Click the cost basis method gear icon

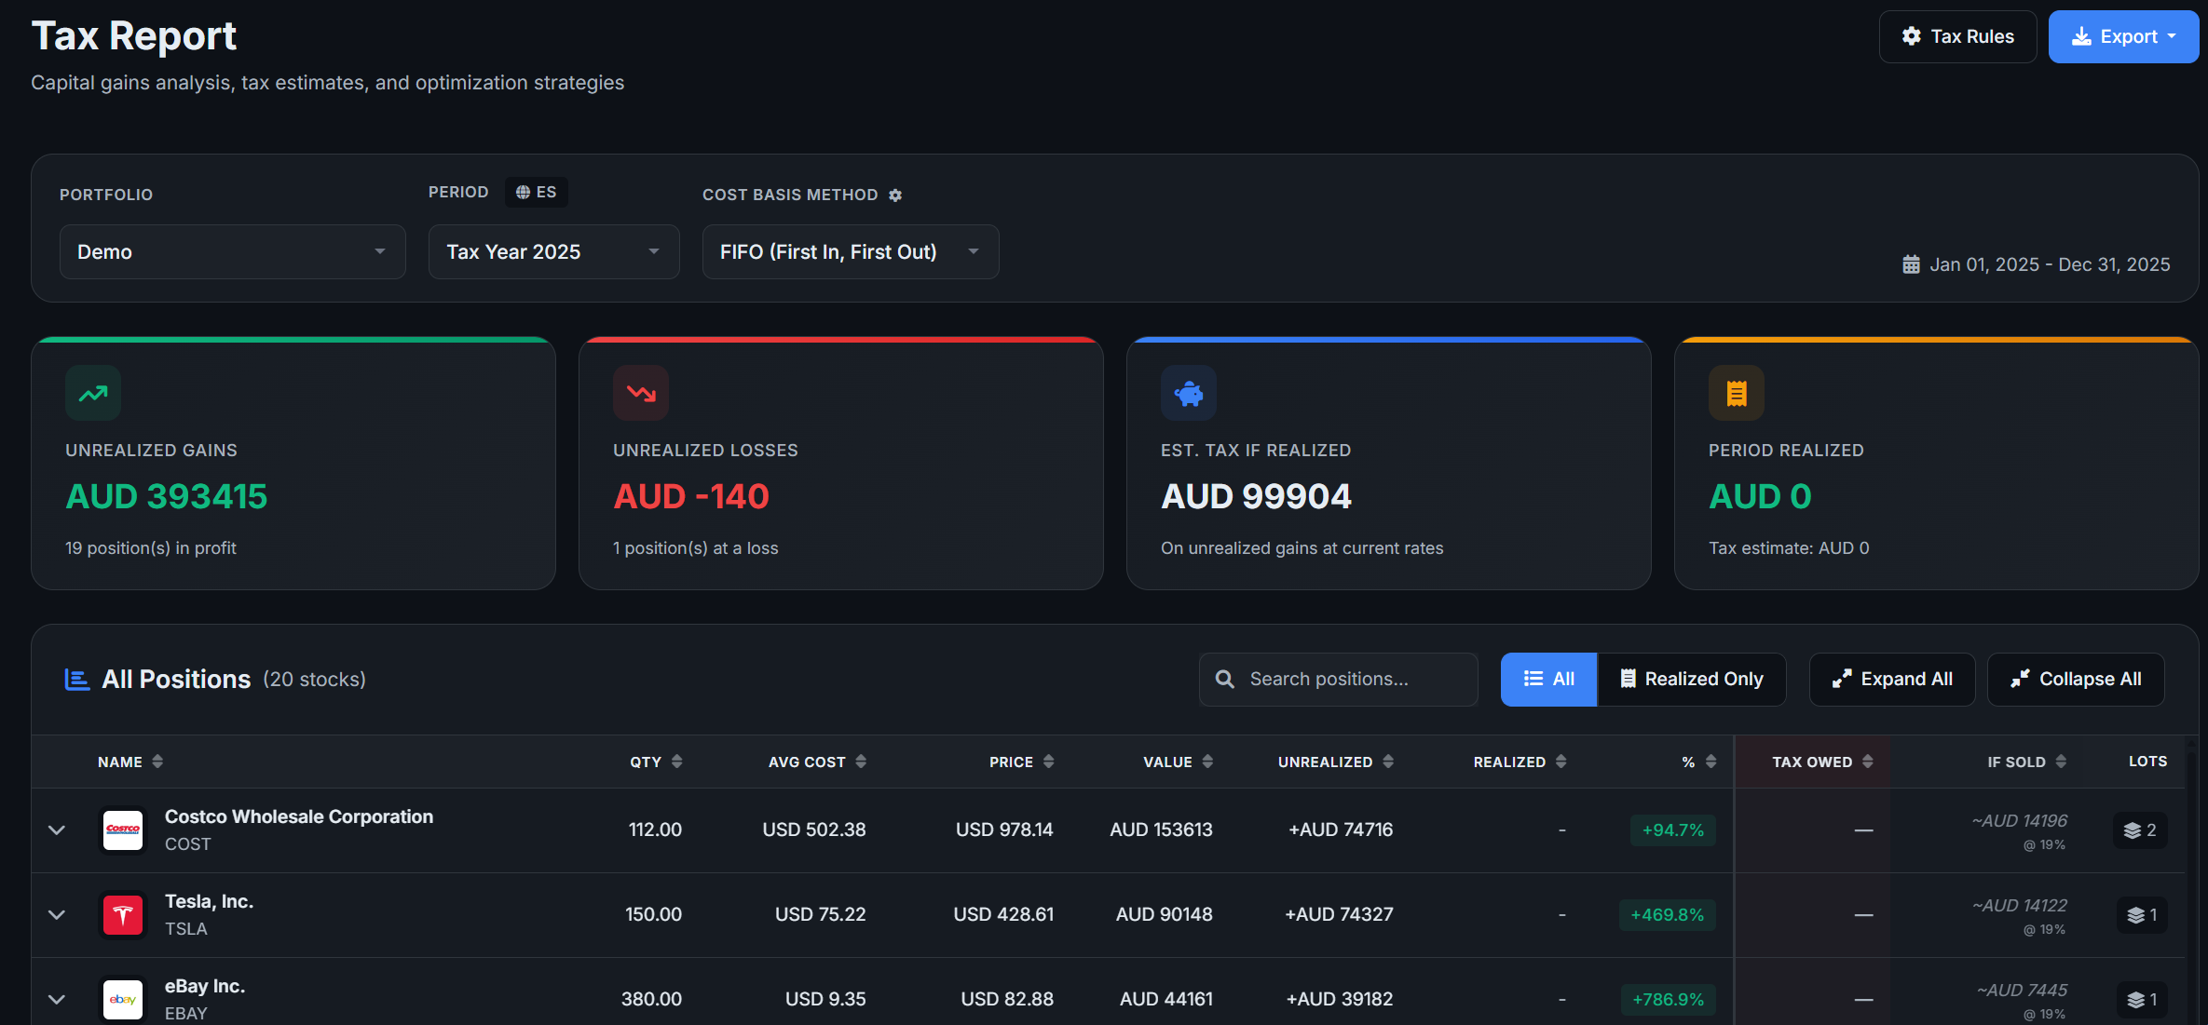point(895,196)
